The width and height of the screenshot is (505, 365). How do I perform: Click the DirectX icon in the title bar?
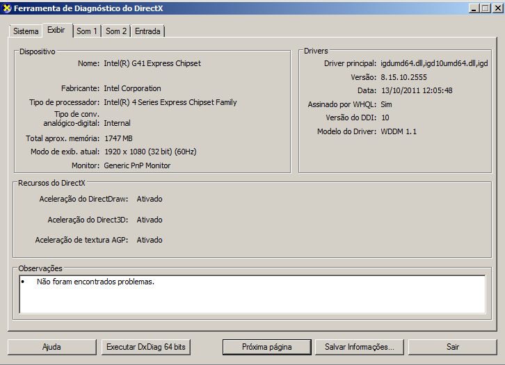click(x=6, y=8)
